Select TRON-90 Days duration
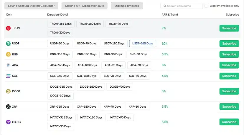Viewport: 244px width, 135px height. [x=118, y=24]
